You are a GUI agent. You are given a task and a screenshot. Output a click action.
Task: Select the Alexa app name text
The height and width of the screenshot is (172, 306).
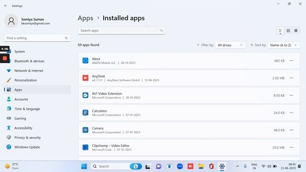tap(96, 59)
